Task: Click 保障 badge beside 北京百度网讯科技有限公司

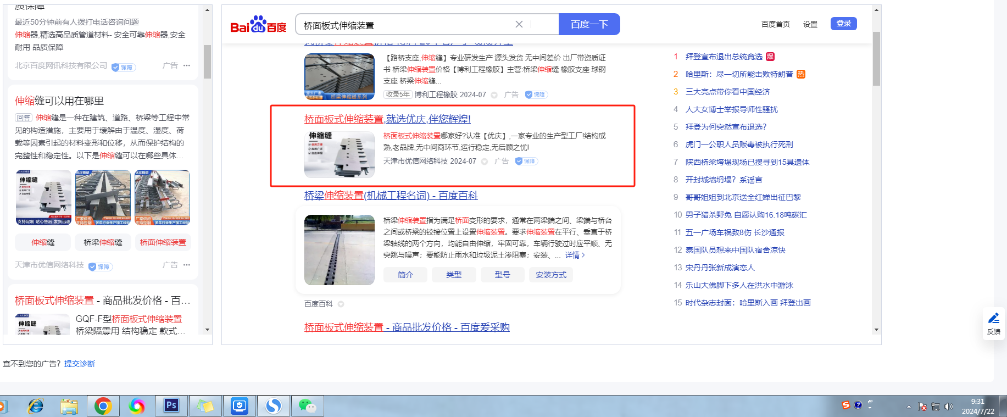Action: 123,67
